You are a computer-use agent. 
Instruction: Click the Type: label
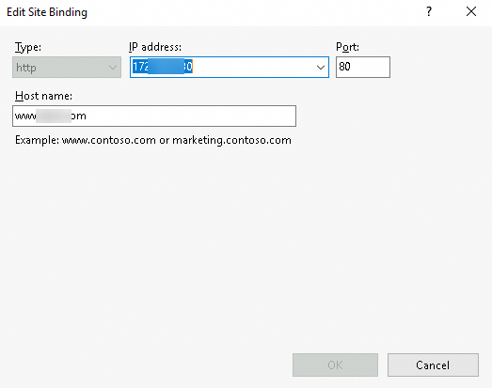[x=28, y=47]
